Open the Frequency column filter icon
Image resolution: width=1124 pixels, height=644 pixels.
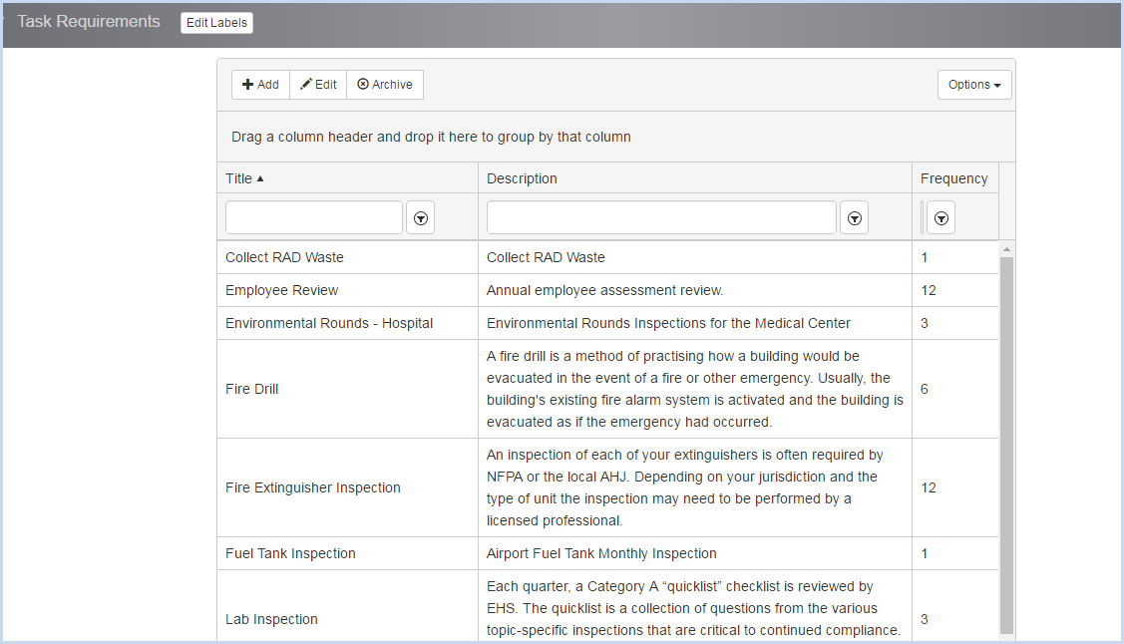coord(940,217)
